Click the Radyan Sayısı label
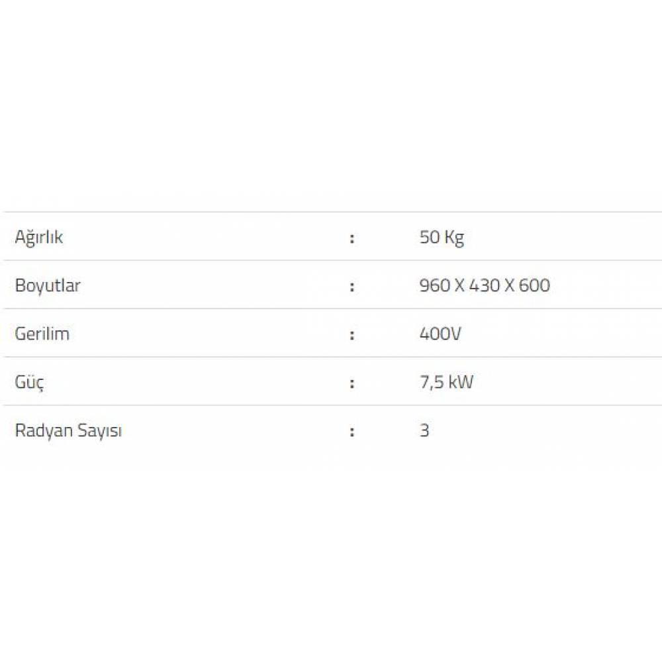The width and height of the screenshot is (662, 662). [68, 430]
